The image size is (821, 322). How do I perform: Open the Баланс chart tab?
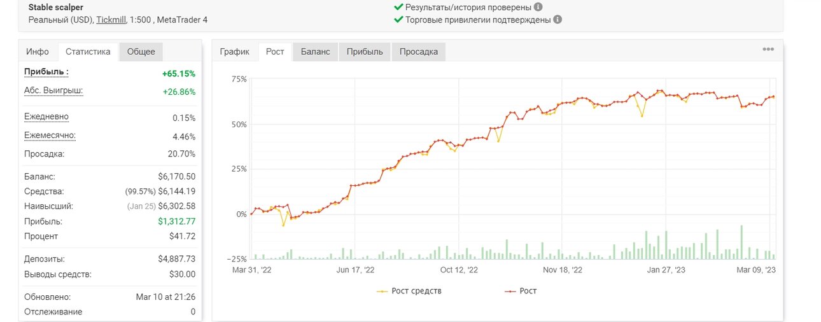click(x=316, y=52)
